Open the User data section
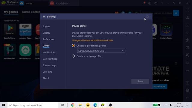The height and width of the screenshot is (108, 192). 47,72
